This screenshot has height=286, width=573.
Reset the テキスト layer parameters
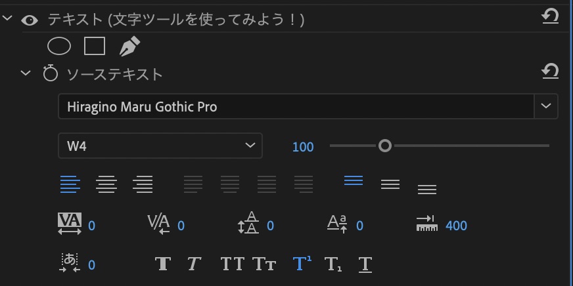click(550, 16)
